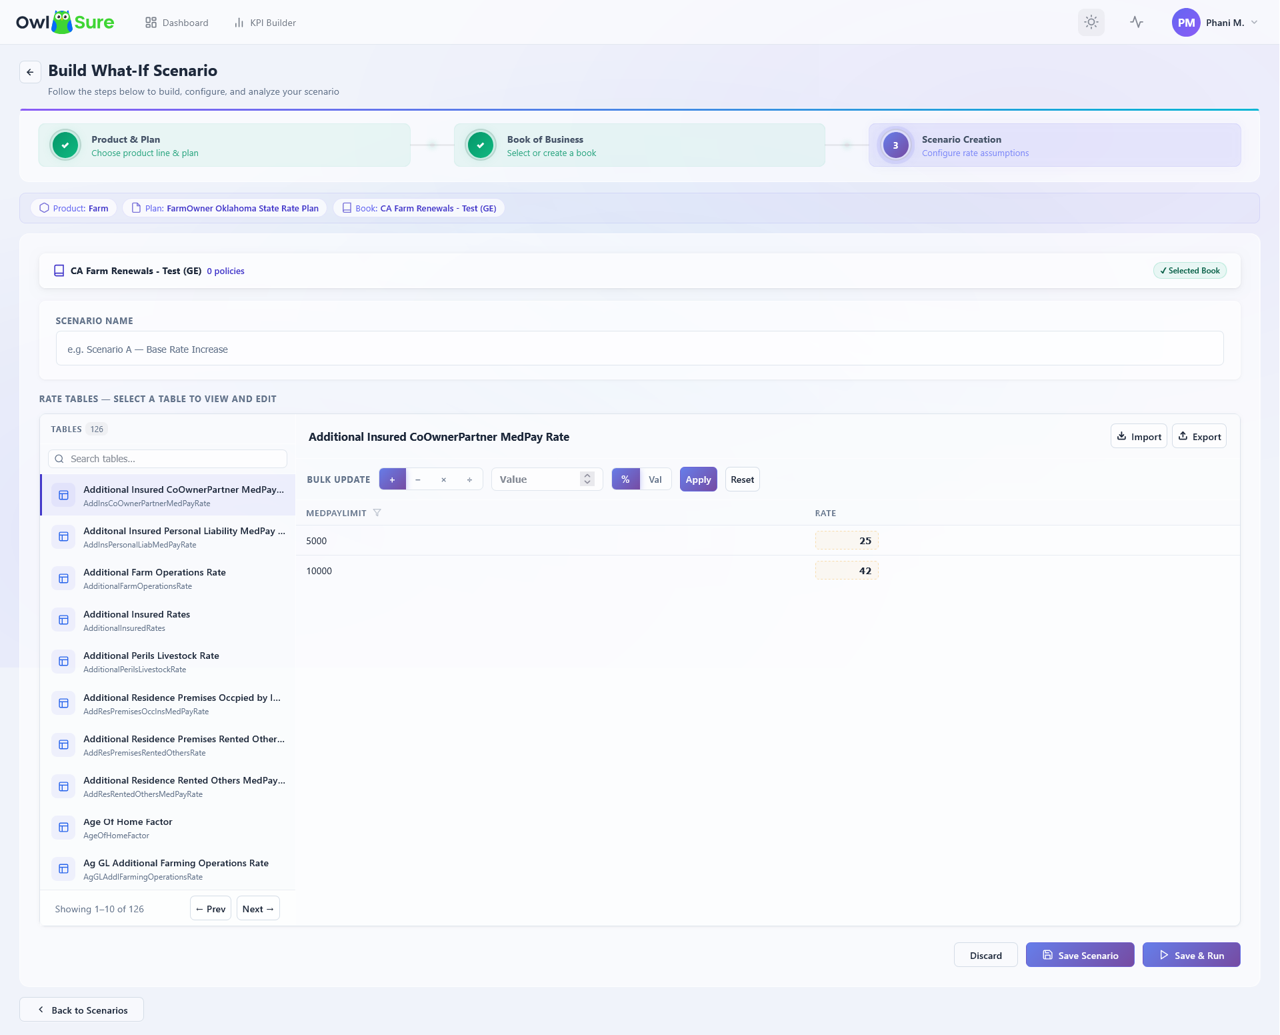
Task: Edit the rate cell for 5000 limit
Action: coord(846,541)
